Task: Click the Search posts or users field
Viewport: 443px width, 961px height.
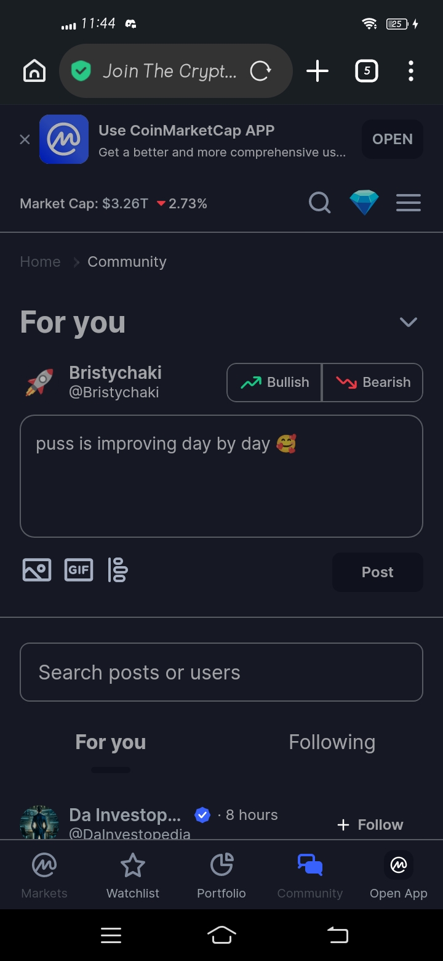Action: 221,672
